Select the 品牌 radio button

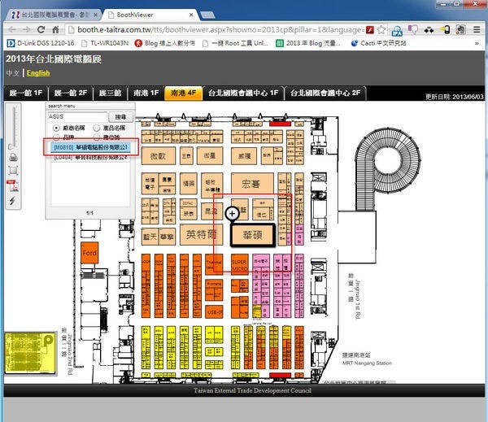pyautogui.click(x=56, y=137)
